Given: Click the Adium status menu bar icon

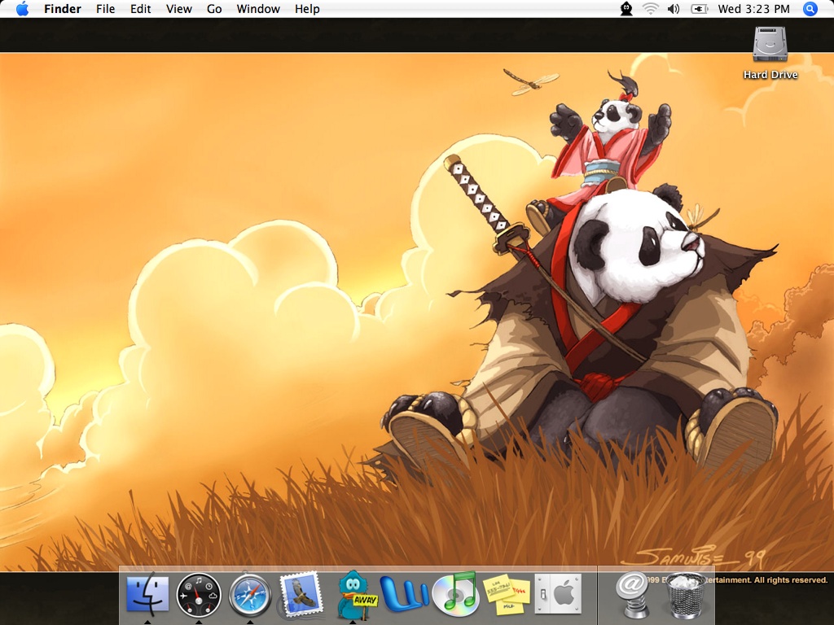Looking at the screenshot, I should click(626, 8).
